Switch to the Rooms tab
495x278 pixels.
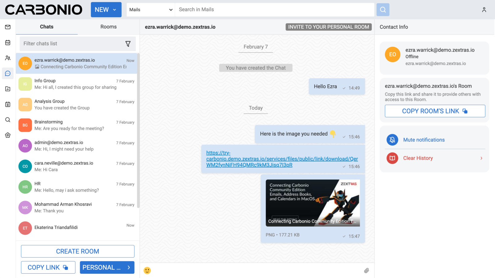click(108, 27)
